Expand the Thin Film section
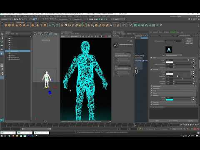The image size is (200, 150). coord(151,102)
